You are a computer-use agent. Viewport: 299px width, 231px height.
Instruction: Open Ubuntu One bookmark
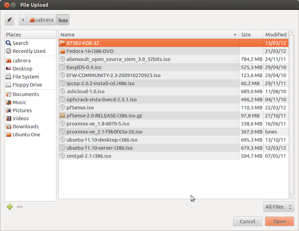point(30,134)
